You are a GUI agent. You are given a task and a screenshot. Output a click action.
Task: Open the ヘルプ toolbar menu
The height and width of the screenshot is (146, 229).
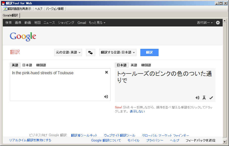(x=39, y=9)
